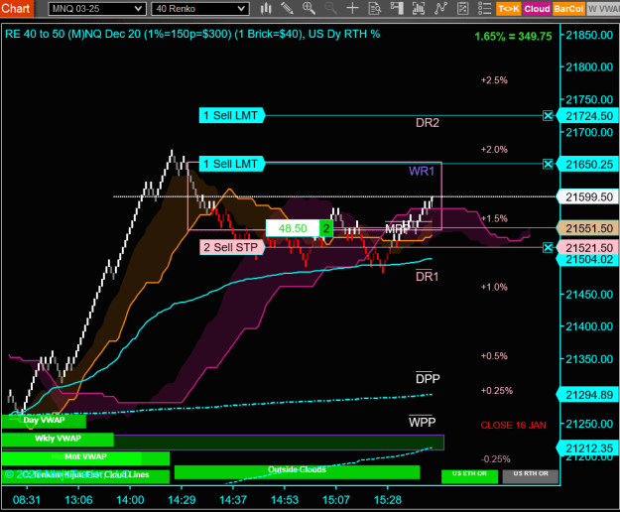Click the +0.5% level label
This screenshot has width=620, height=512.
(x=494, y=356)
